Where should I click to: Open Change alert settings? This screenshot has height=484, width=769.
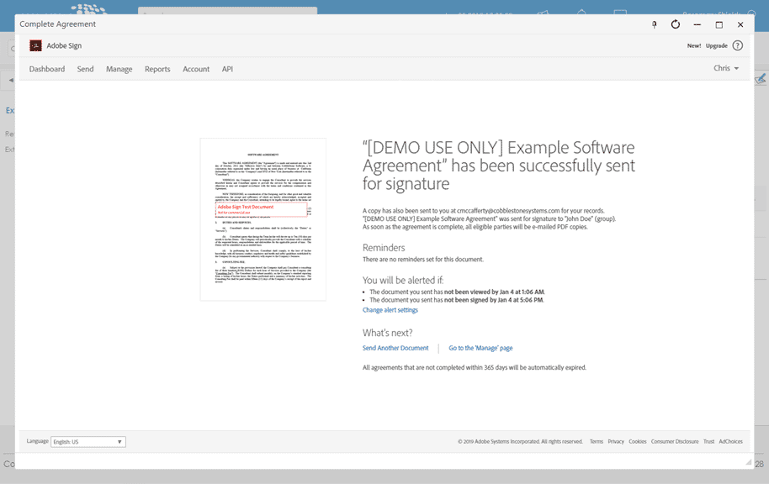(x=390, y=309)
